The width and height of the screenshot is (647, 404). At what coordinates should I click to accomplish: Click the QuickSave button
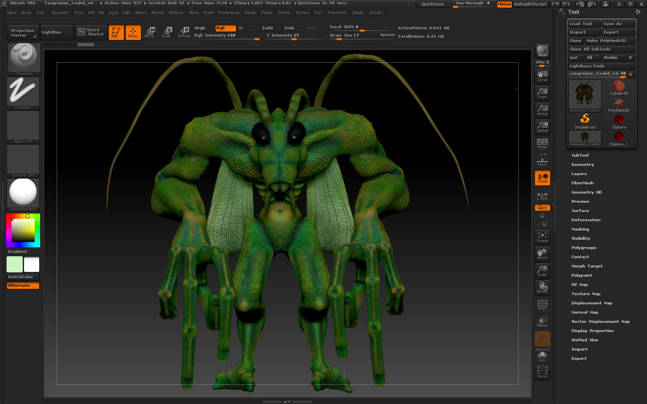click(x=433, y=4)
